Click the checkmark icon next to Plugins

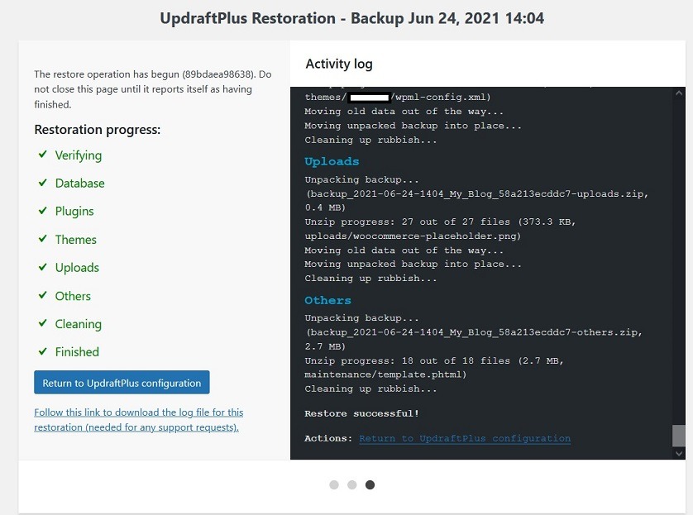[x=43, y=211]
